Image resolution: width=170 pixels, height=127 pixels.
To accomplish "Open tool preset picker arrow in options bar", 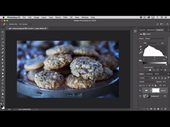I will (x=6, y=24).
